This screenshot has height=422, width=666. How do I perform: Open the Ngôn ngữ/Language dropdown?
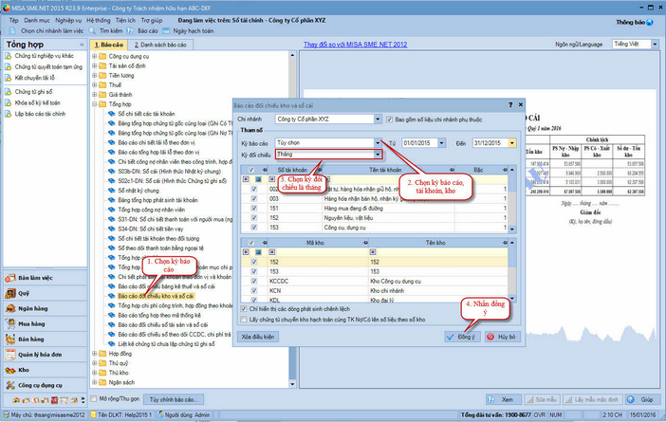(655, 45)
